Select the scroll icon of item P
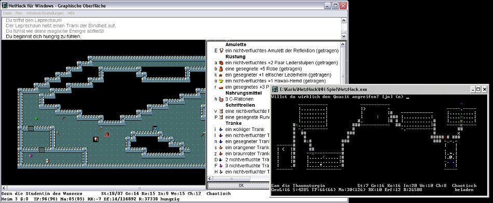The height and width of the screenshot is (203, 493). tap(221, 117)
